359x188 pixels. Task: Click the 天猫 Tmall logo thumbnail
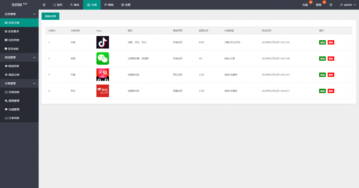click(x=103, y=75)
